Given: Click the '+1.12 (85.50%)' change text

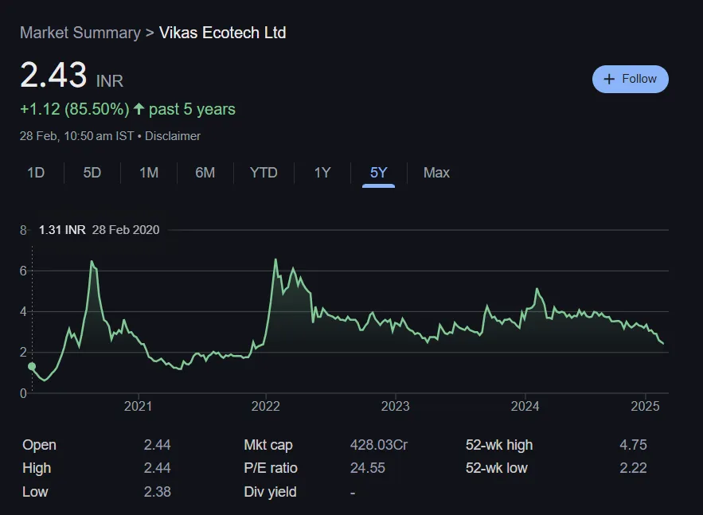Looking at the screenshot, I should tap(74, 109).
